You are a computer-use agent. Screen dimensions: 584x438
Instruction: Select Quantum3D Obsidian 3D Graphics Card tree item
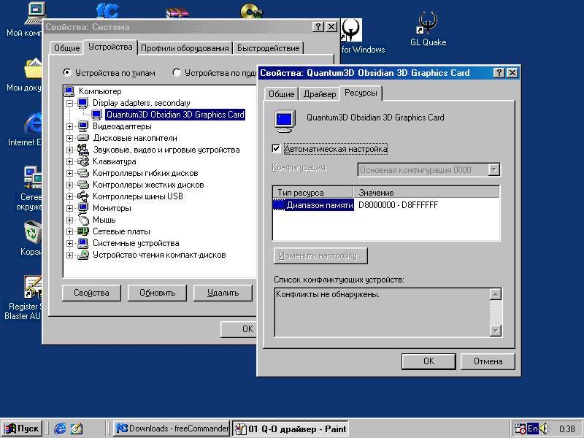[x=175, y=115]
